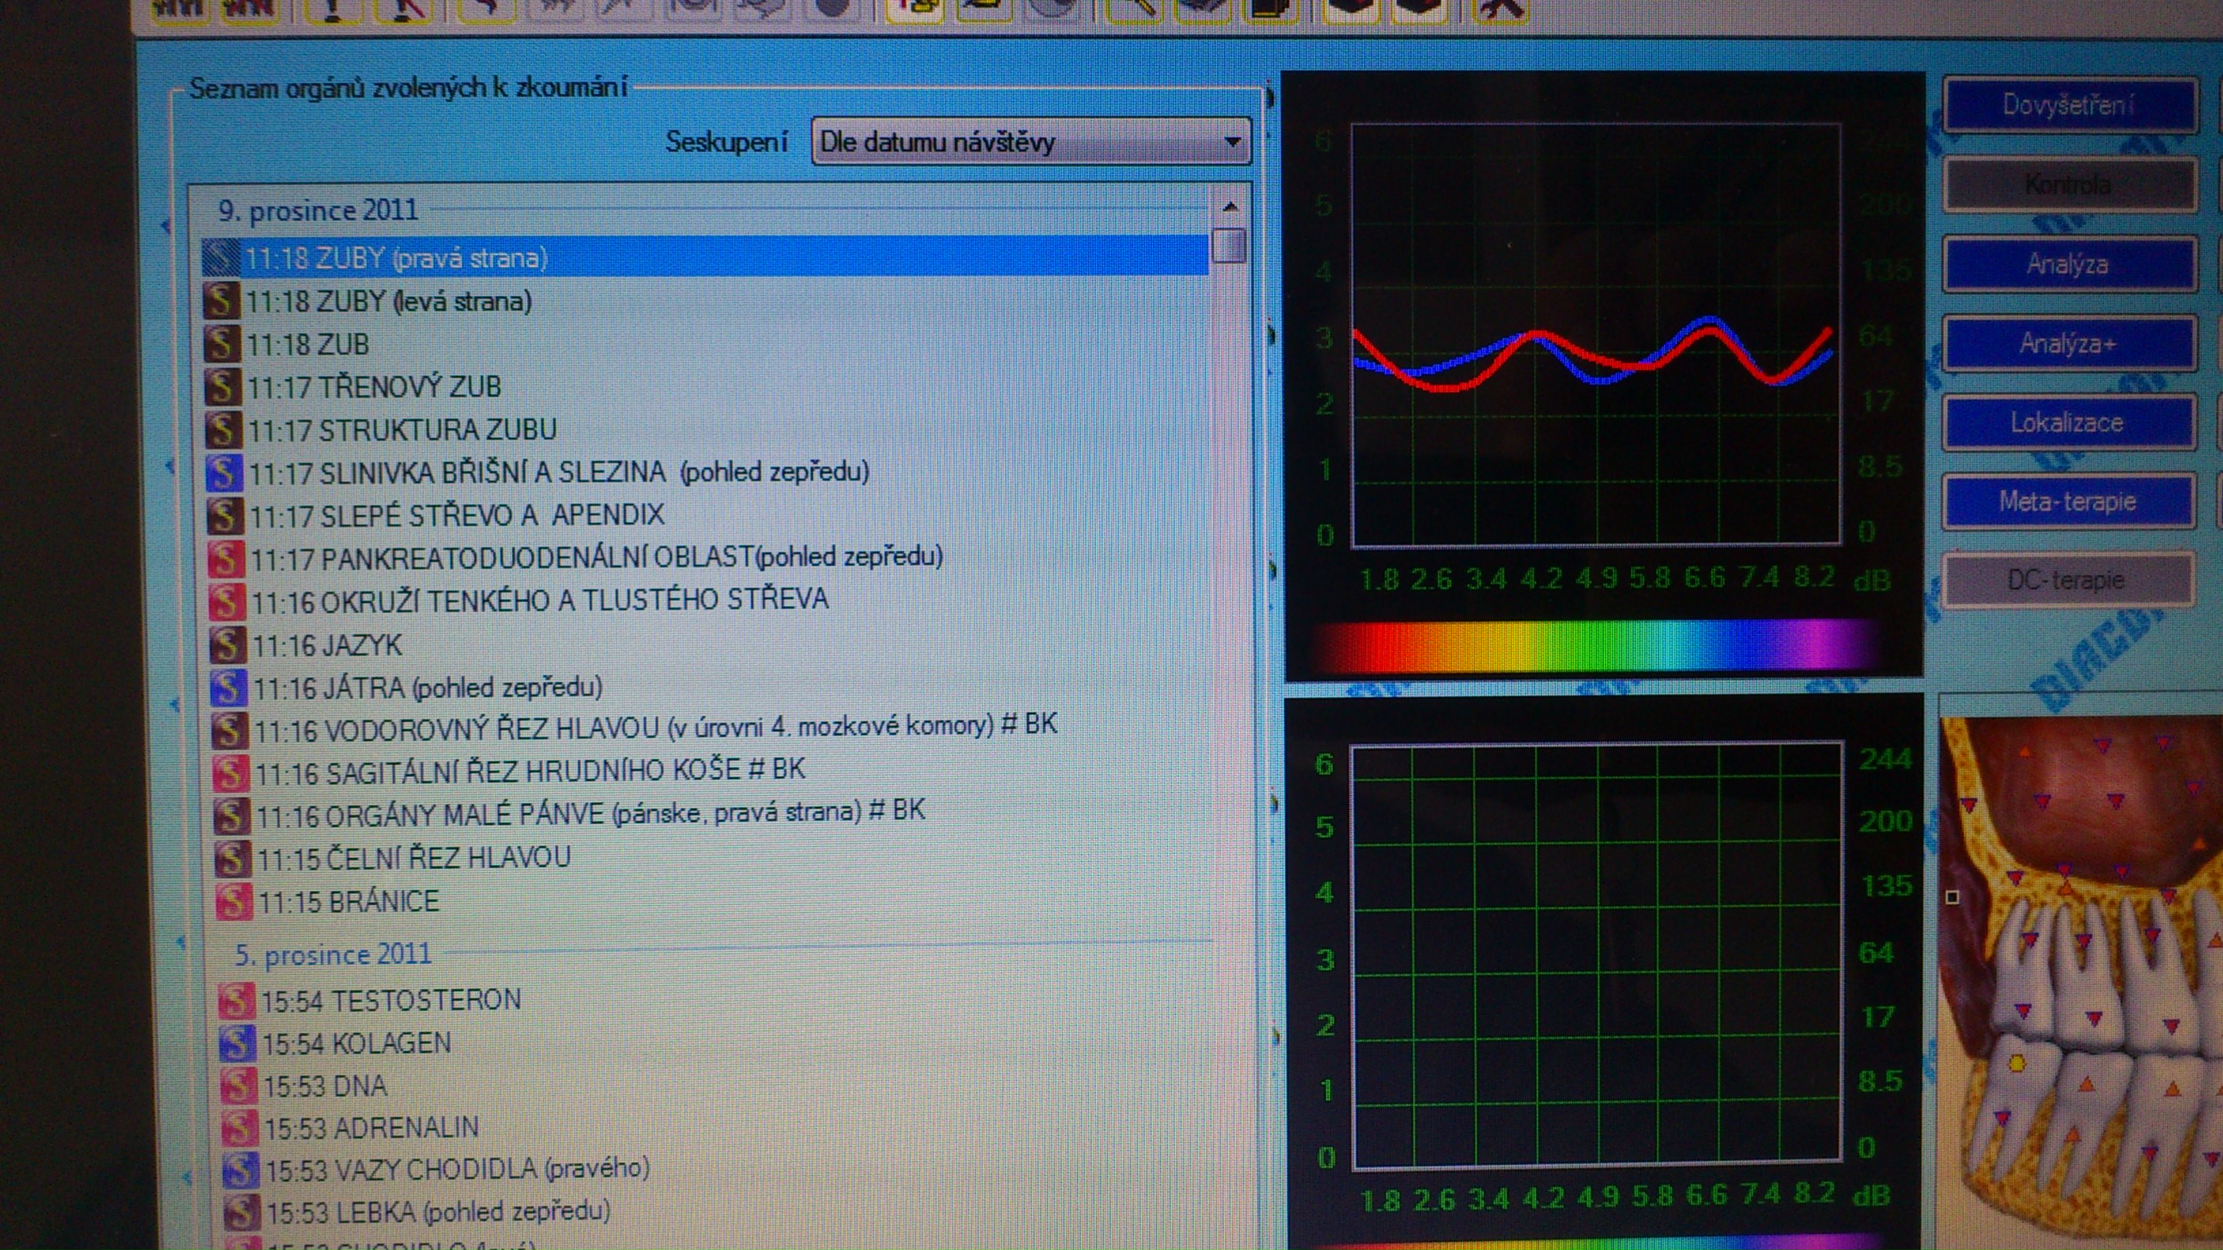Click the icon beside '11:15 BRÁNICE'
Screen dimensions: 2223x1250
[233, 901]
